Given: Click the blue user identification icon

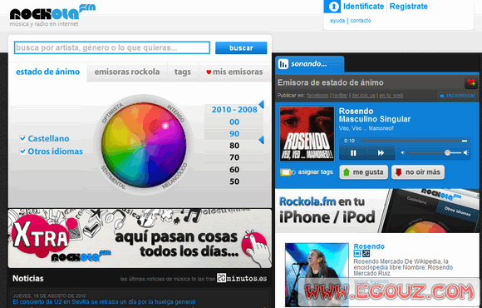Looking at the screenshot, I should (332, 7).
